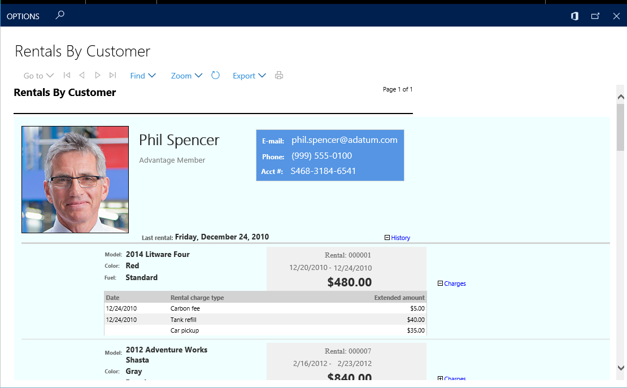Collapse Charges for rental 000001
This screenshot has width=627, height=388.
point(441,284)
